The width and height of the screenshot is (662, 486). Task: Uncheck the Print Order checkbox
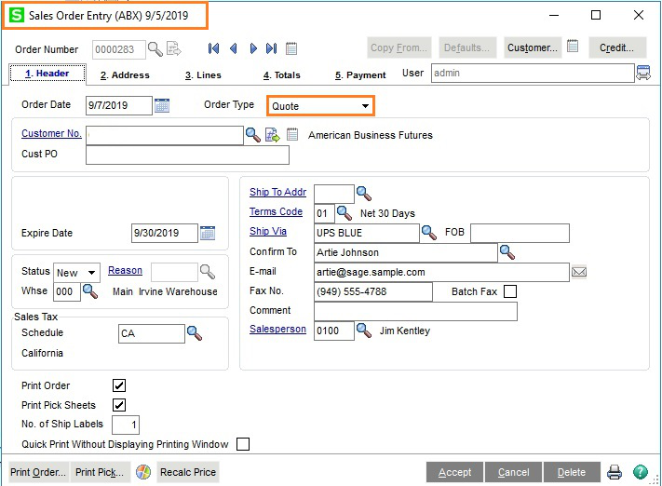click(x=119, y=385)
